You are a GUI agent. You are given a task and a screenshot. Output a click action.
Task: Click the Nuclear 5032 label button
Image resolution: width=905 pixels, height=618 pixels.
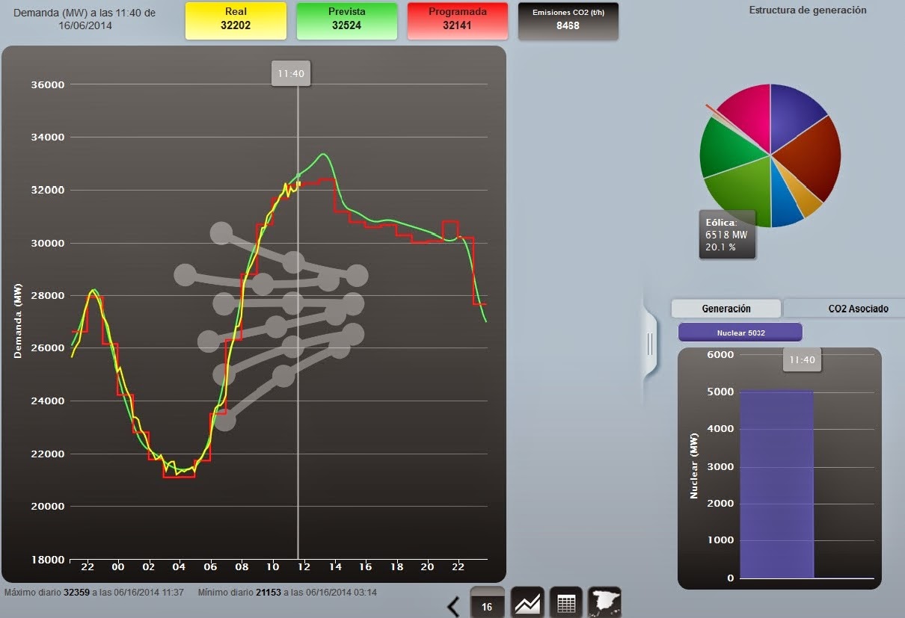(x=740, y=332)
